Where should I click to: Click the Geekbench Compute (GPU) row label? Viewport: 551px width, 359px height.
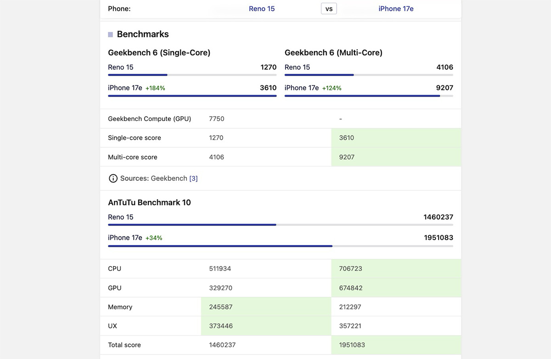pyautogui.click(x=149, y=119)
